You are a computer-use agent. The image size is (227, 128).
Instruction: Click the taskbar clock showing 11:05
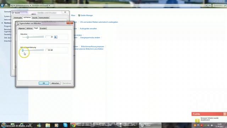pos(220,125)
